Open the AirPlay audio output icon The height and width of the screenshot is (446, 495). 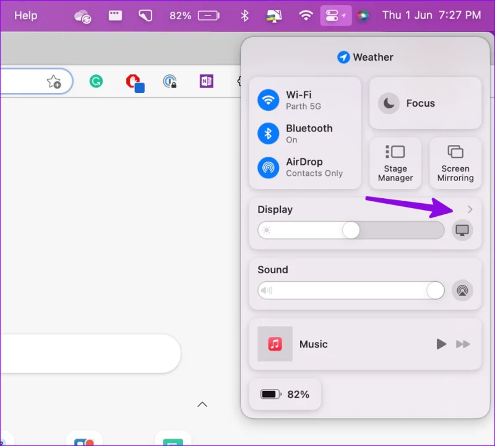point(462,290)
